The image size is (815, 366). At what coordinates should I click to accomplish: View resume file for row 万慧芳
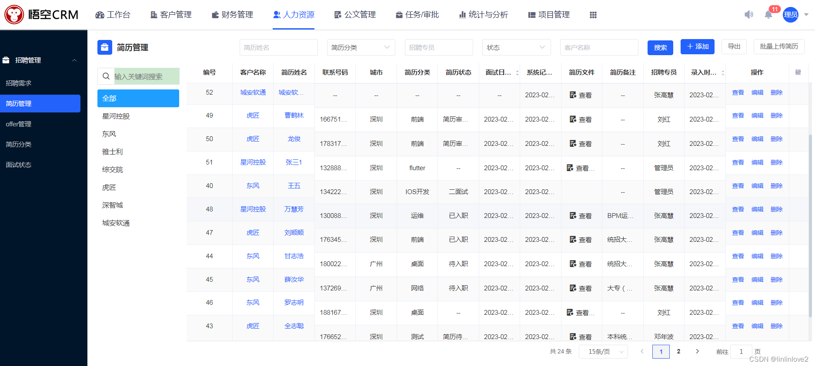tap(581, 216)
